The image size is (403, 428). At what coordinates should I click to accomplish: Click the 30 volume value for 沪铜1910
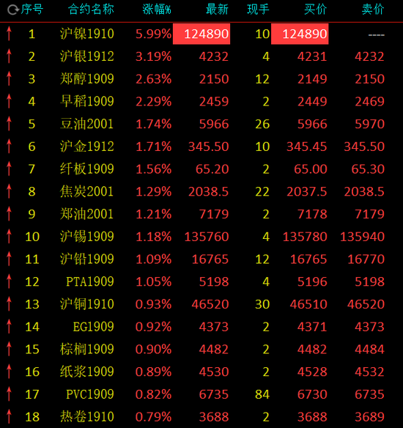coord(262,304)
